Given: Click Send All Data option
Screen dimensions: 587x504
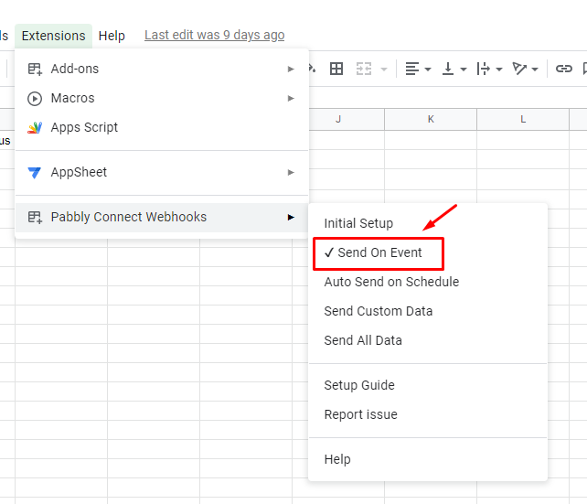Looking at the screenshot, I should [x=428, y=340].
